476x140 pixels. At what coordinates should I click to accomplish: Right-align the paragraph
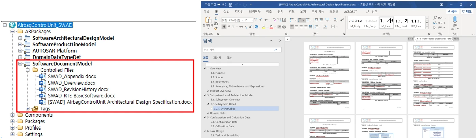(x=301, y=27)
